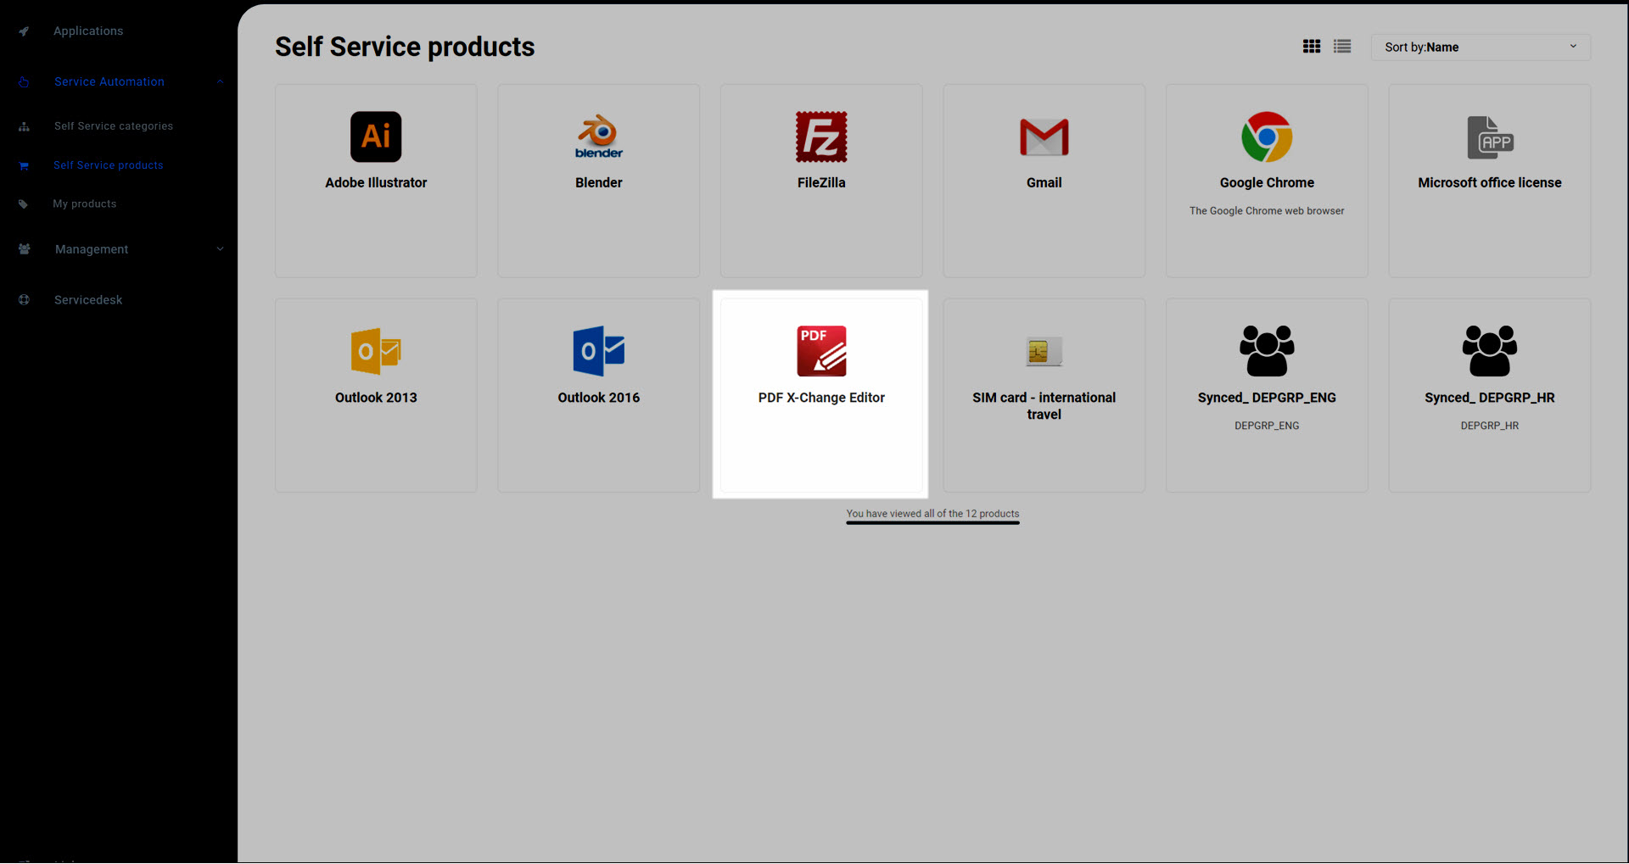Select the Outlook 2013 icon
The image size is (1629, 864).
376,351
